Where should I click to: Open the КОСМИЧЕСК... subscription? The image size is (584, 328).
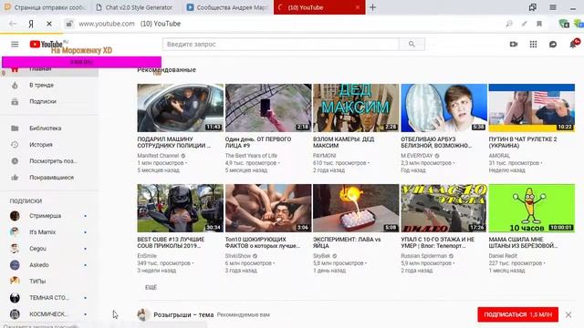pyautogui.click(x=50, y=313)
